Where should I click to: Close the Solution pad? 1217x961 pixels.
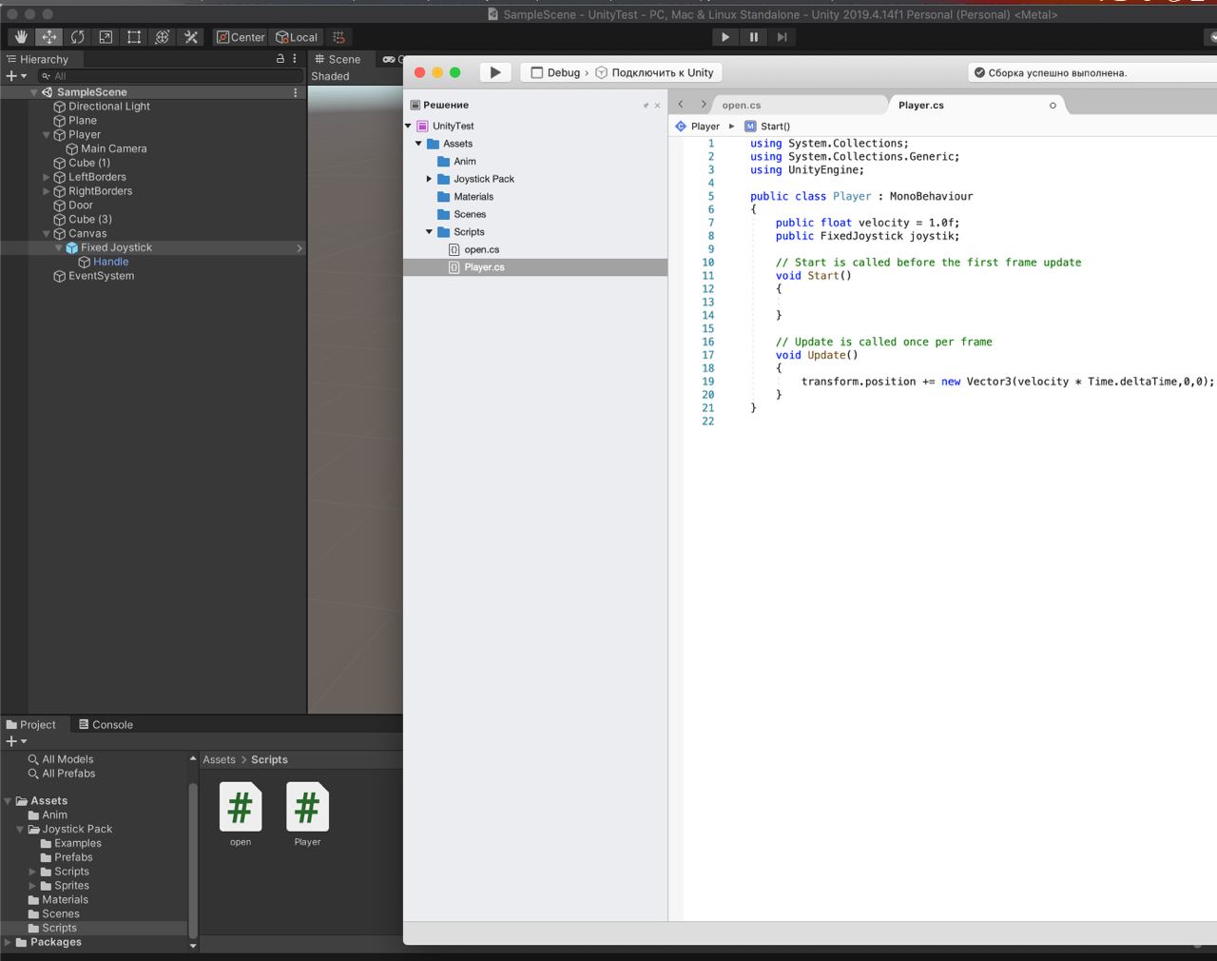click(x=657, y=106)
